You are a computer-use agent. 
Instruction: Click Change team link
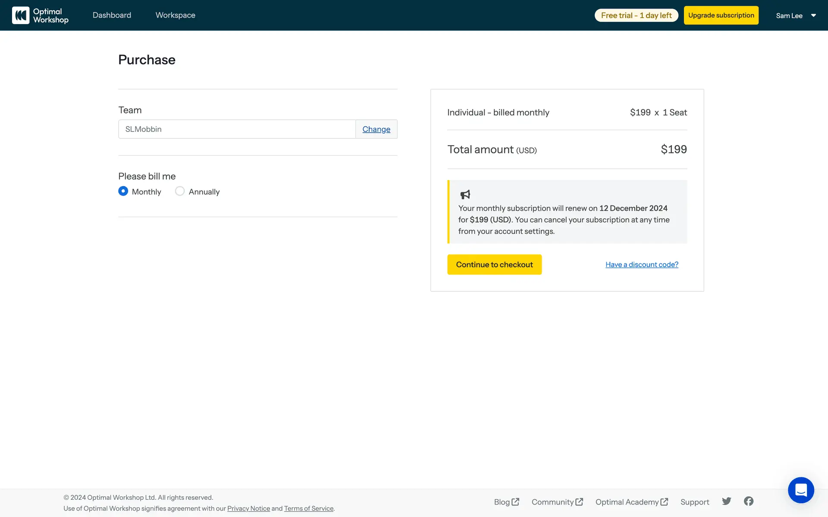pos(376,129)
